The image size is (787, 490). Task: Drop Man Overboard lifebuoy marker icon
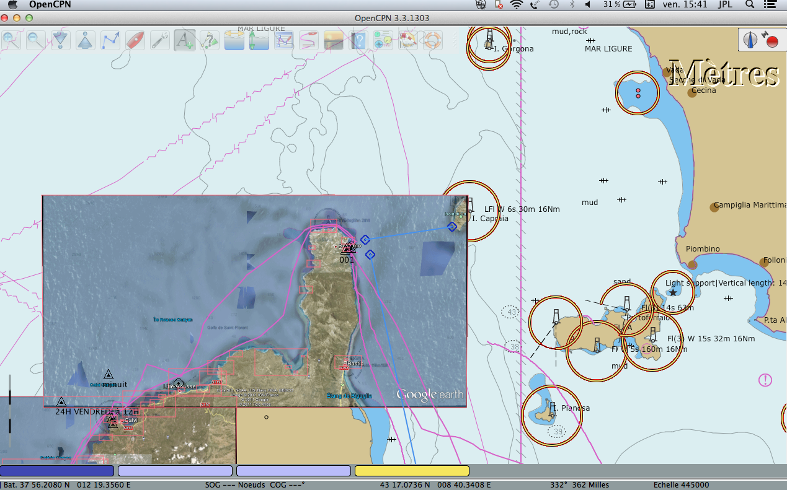432,41
